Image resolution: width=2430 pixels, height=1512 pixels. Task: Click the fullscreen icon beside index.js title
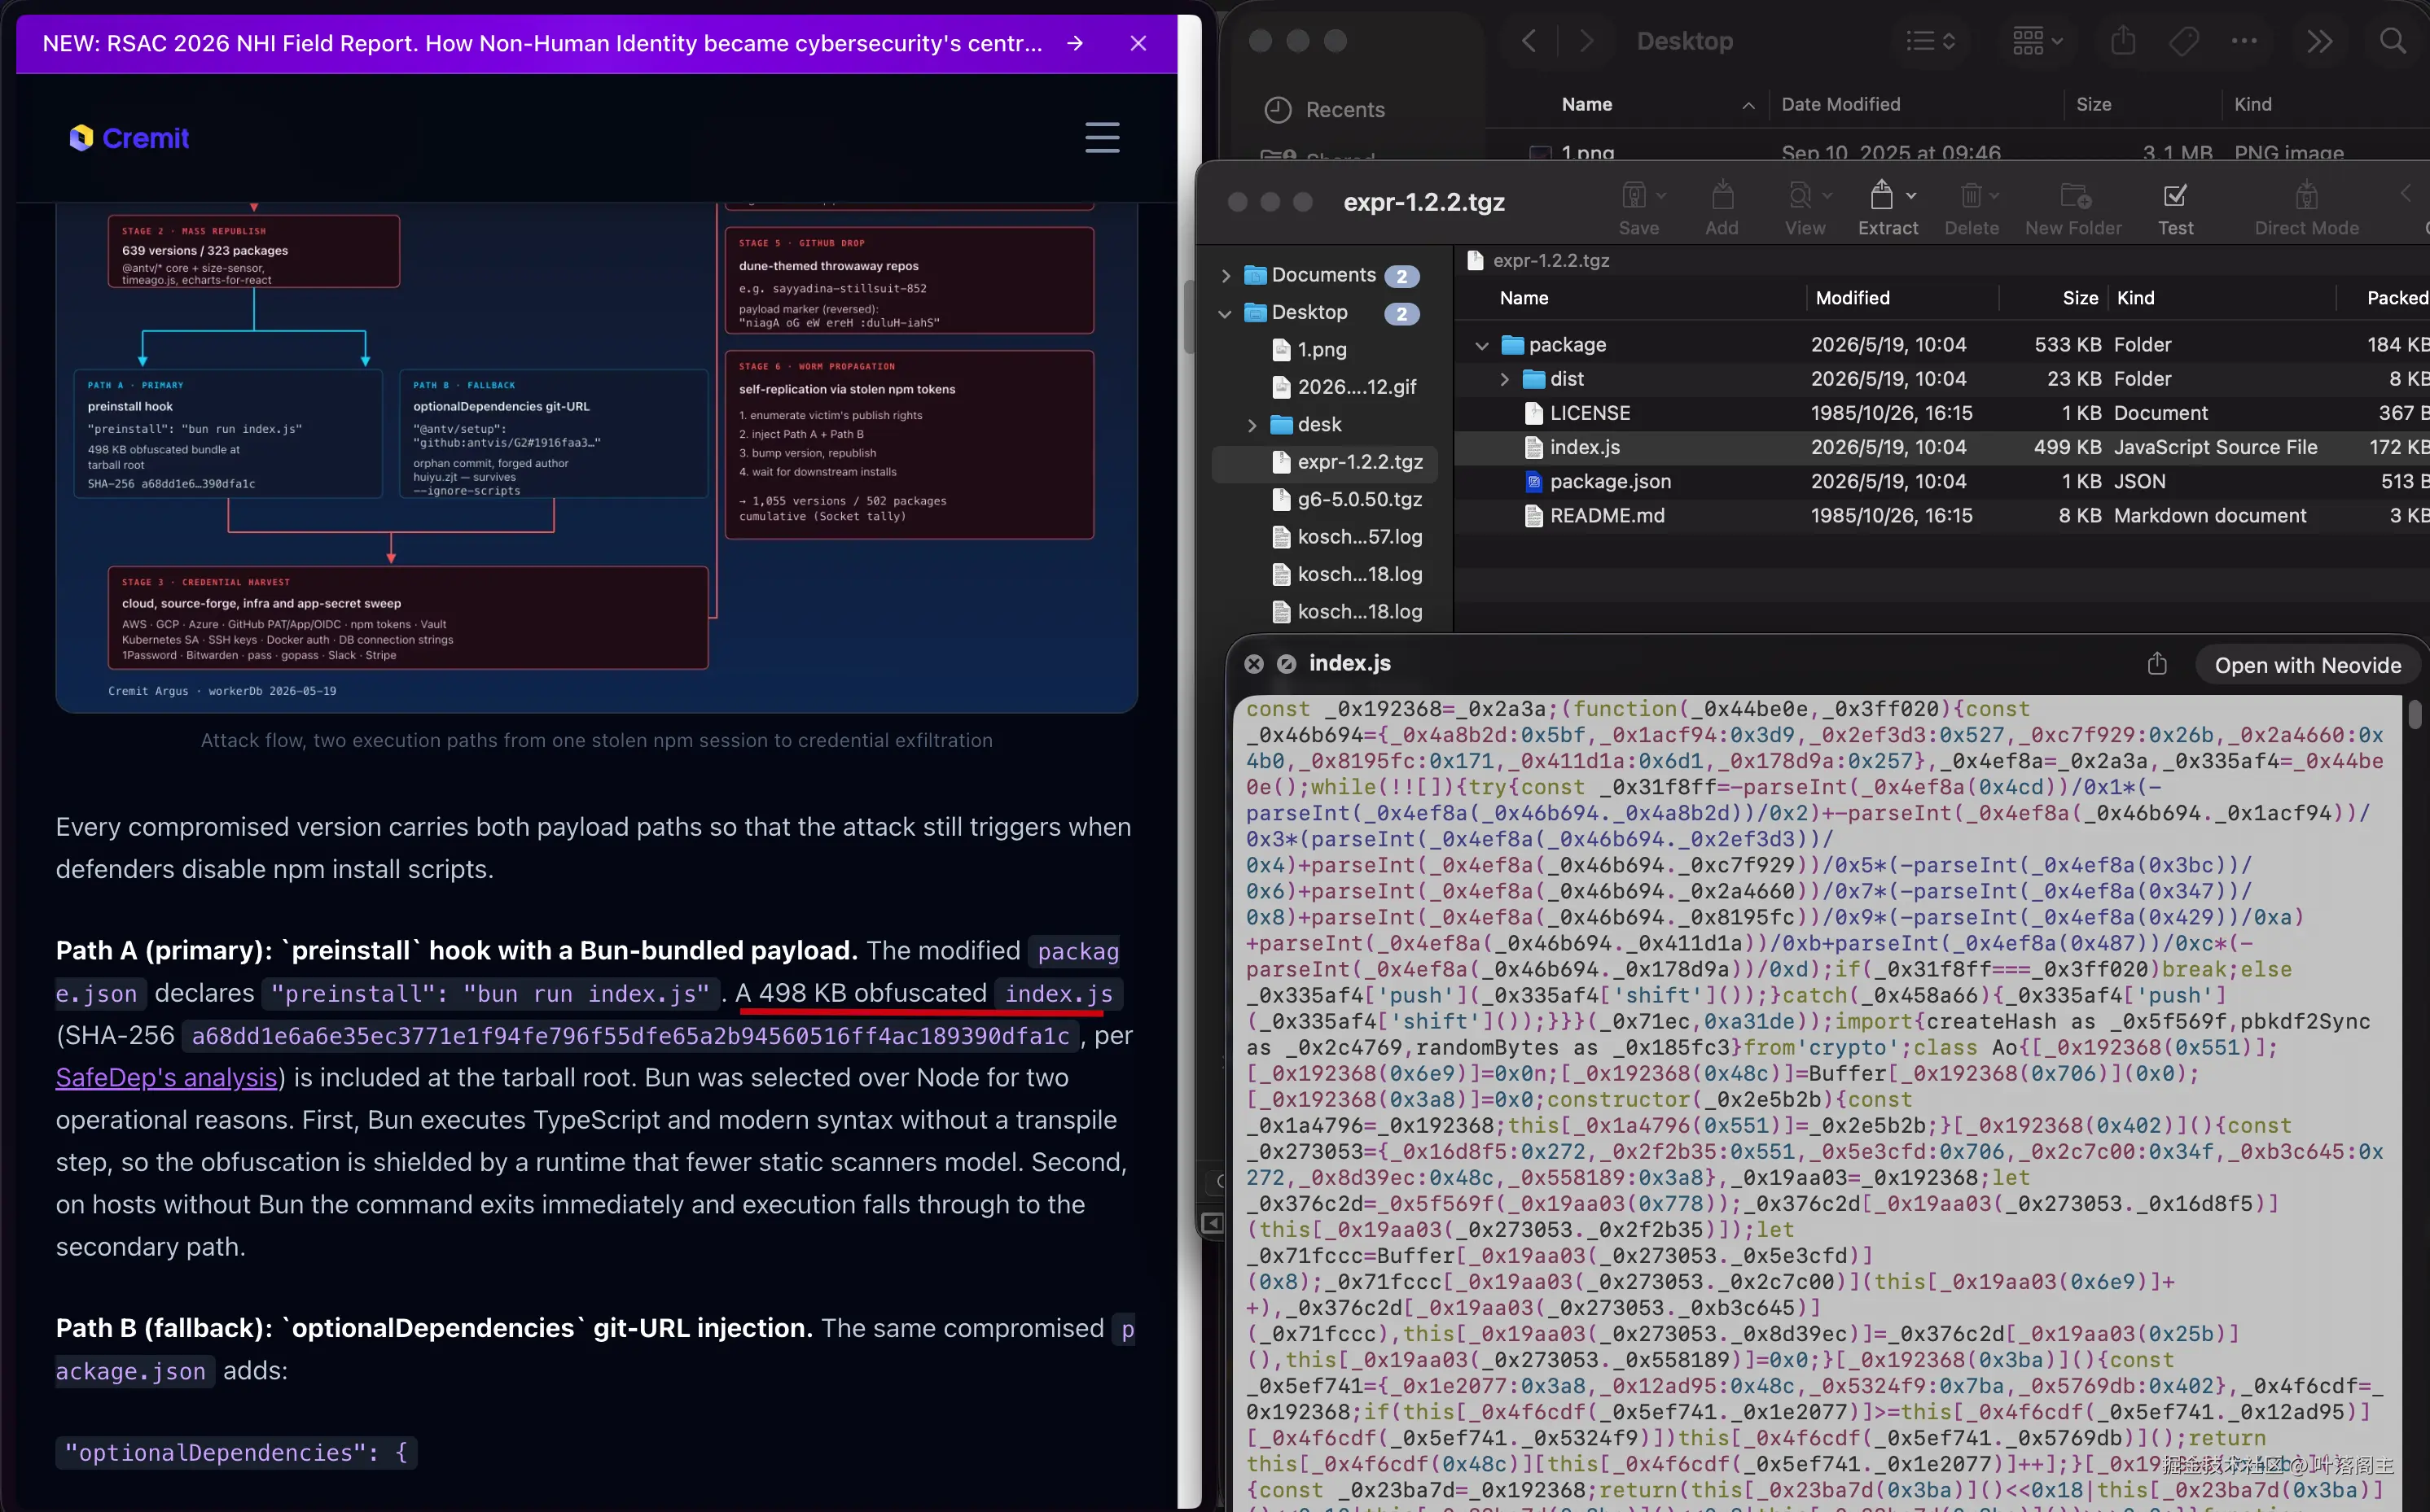tap(1287, 664)
